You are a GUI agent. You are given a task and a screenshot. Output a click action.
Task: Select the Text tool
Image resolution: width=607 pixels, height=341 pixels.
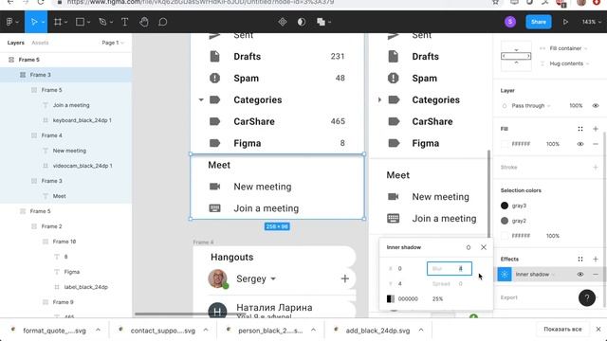pyautogui.click(x=124, y=22)
